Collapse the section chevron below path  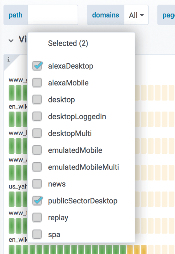click(x=11, y=40)
